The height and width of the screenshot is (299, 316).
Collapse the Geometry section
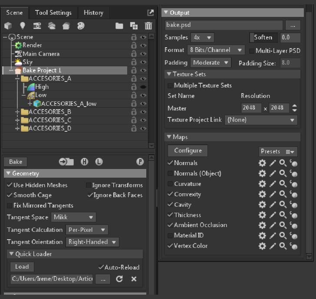(x=8, y=173)
